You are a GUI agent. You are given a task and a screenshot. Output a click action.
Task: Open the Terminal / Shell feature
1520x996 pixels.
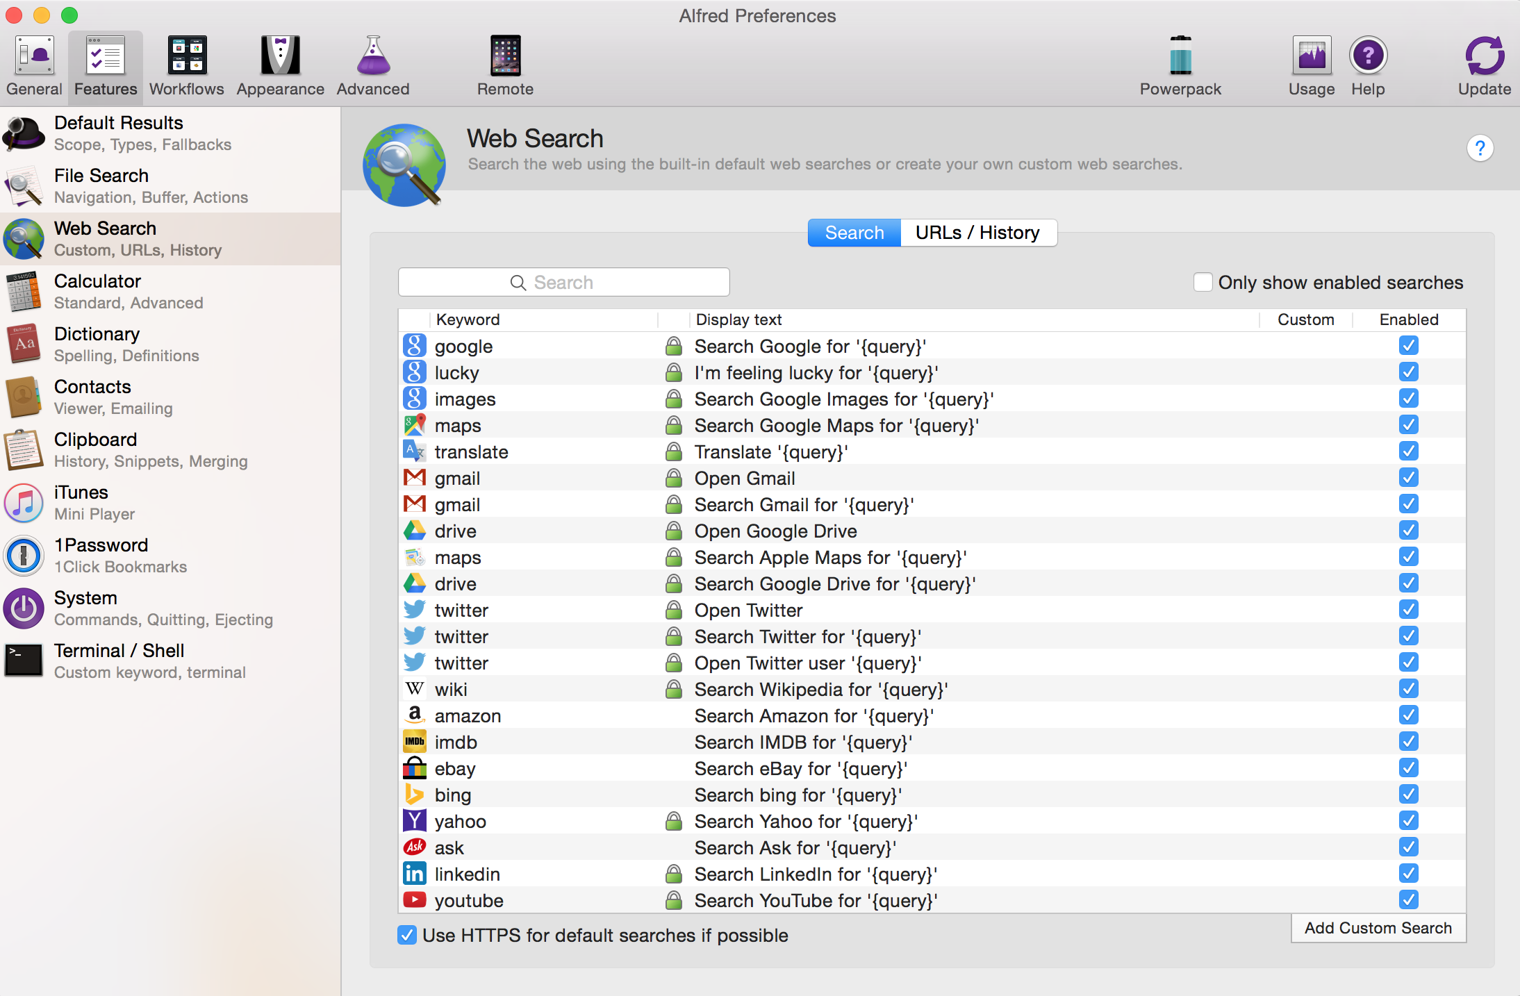[x=170, y=661]
